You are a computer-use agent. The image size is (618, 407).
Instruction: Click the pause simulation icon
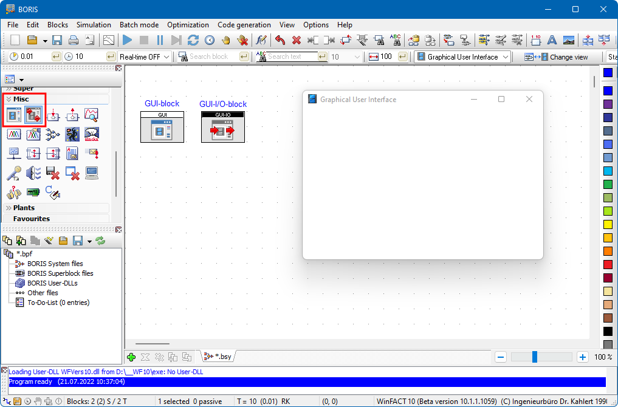160,40
